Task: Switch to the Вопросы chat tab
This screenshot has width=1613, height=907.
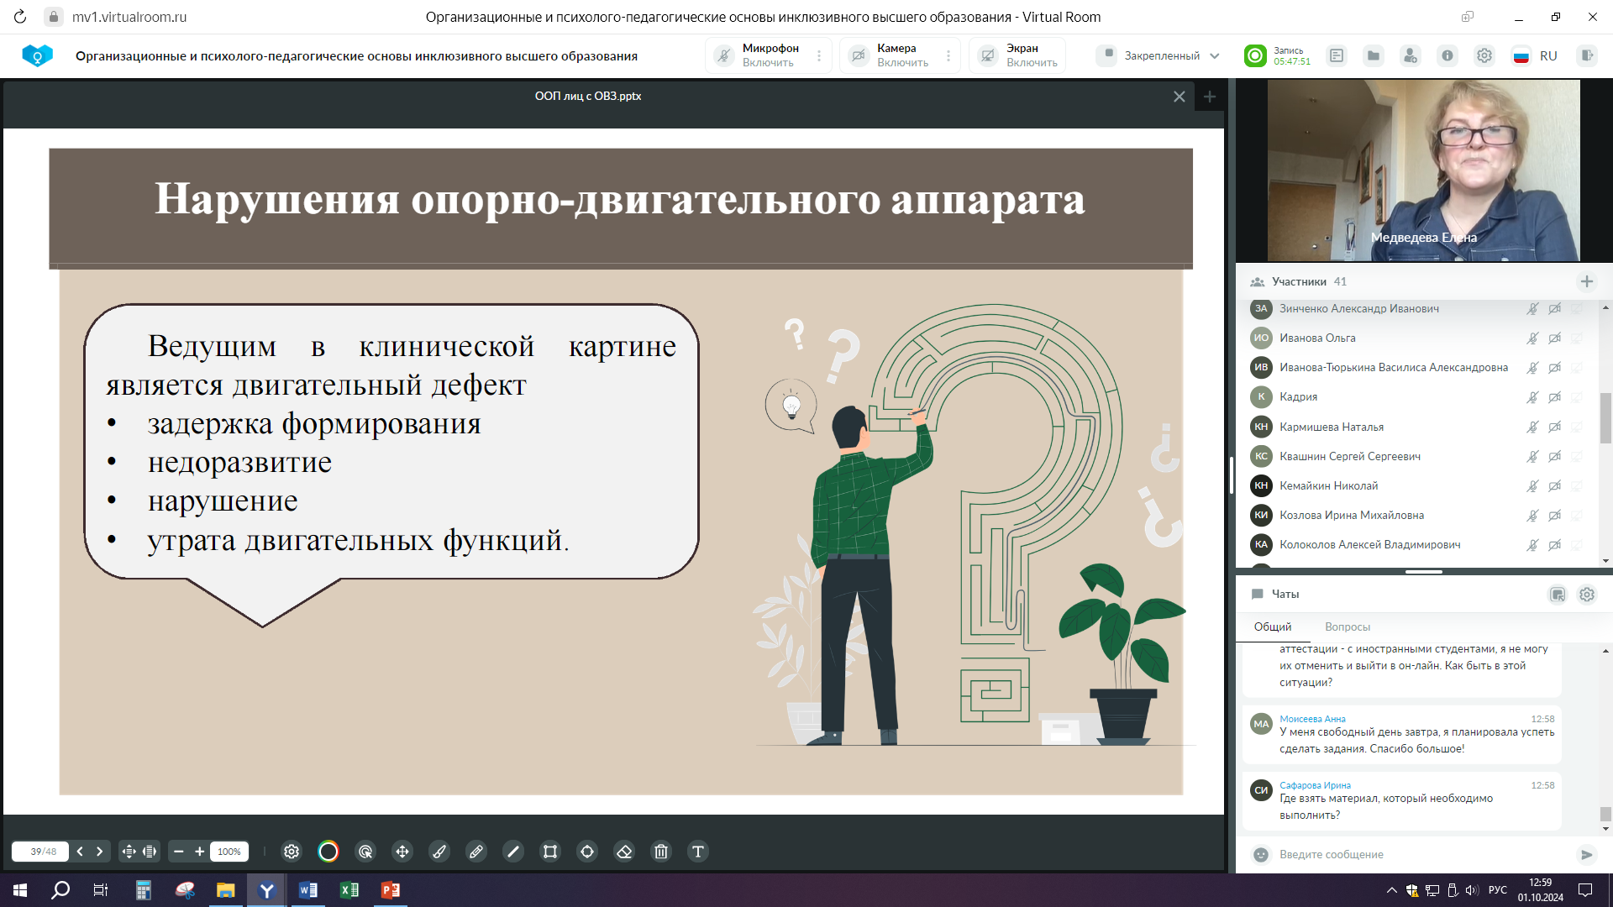Action: coord(1347,627)
